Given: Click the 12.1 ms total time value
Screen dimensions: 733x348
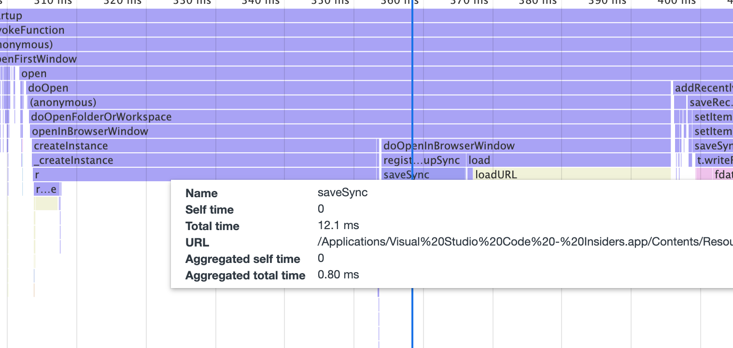Looking at the screenshot, I should (x=338, y=225).
